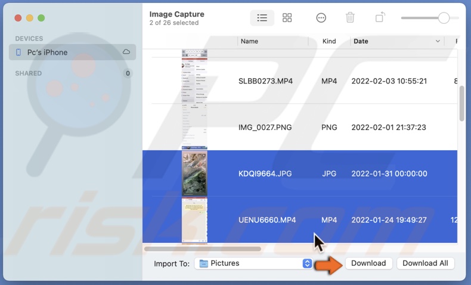The height and width of the screenshot is (285, 471).
Task: Minimize window with yellow button
Action: (x=29, y=18)
